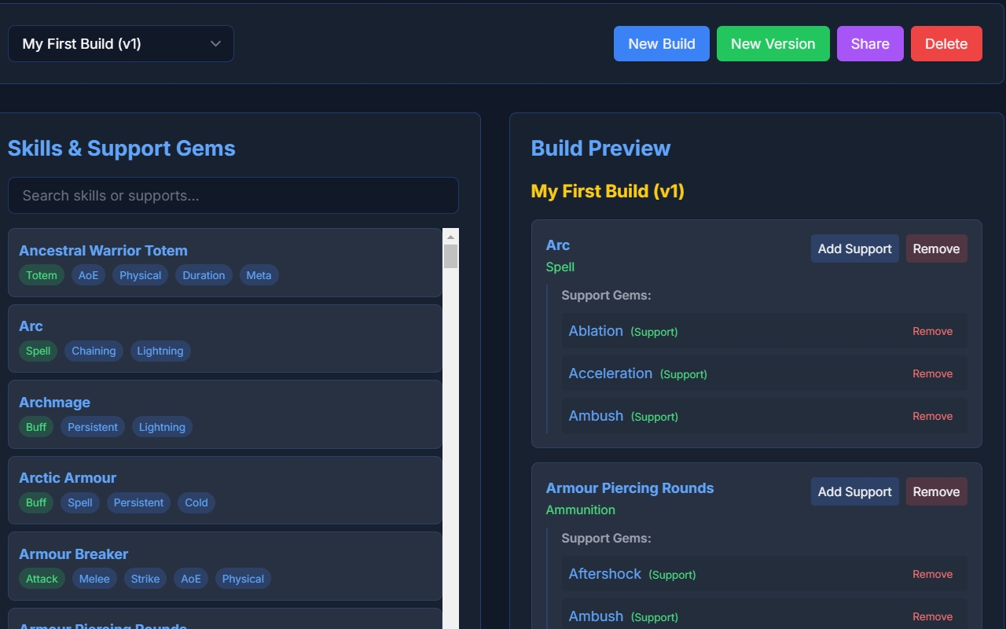Image resolution: width=1006 pixels, height=629 pixels.
Task: Click the Melee tag
Action: (x=95, y=579)
